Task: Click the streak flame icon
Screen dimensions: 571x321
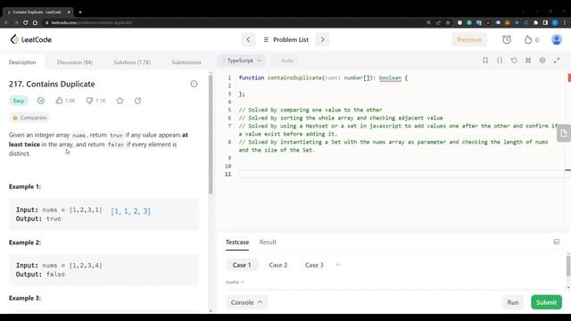Action: [x=527, y=39]
